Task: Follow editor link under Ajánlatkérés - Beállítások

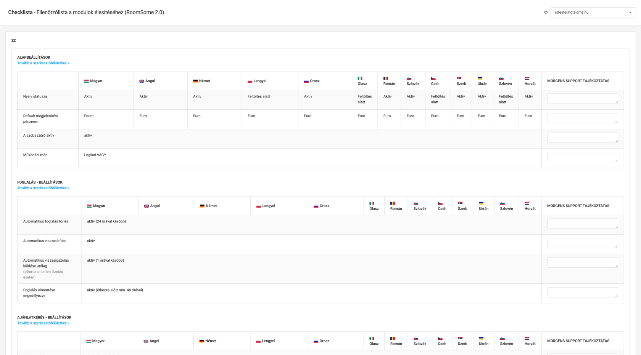Action: click(43, 323)
